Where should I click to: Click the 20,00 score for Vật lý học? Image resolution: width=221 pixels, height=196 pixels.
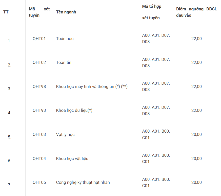[x=196, y=135]
